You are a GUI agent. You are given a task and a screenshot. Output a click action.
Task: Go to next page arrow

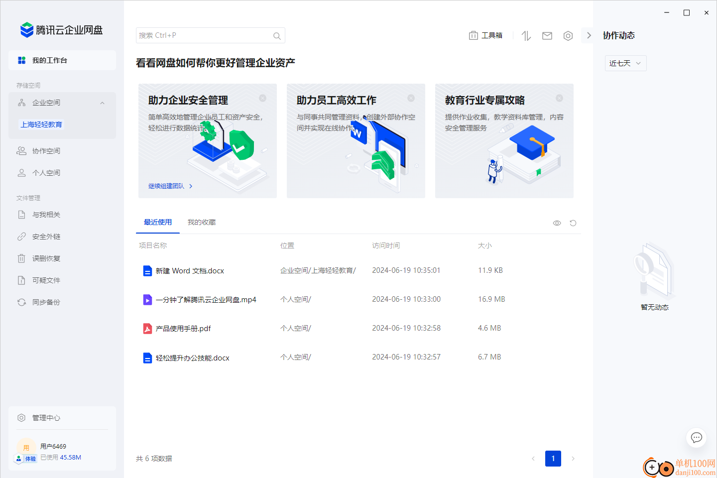click(573, 459)
